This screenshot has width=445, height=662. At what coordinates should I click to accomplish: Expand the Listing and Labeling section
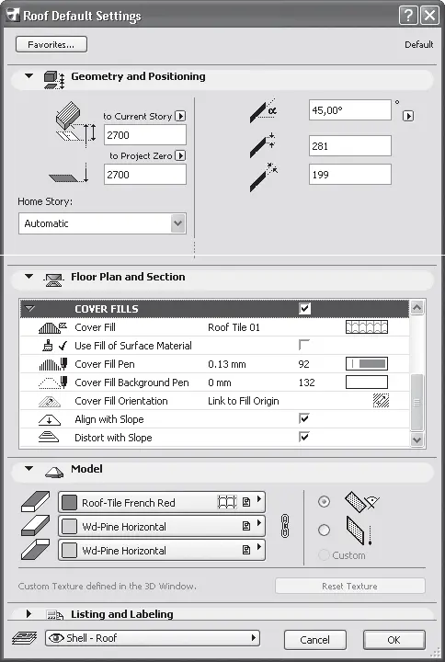pyautogui.click(x=29, y=614)
